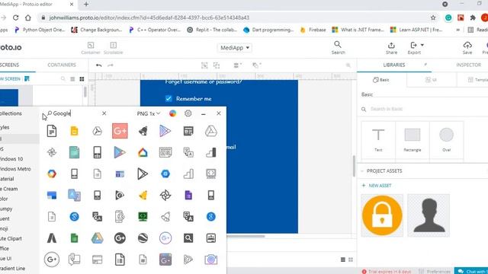Choose the black circular Google Plus icon
488x274 pixels.
click(x=120, y=238)
